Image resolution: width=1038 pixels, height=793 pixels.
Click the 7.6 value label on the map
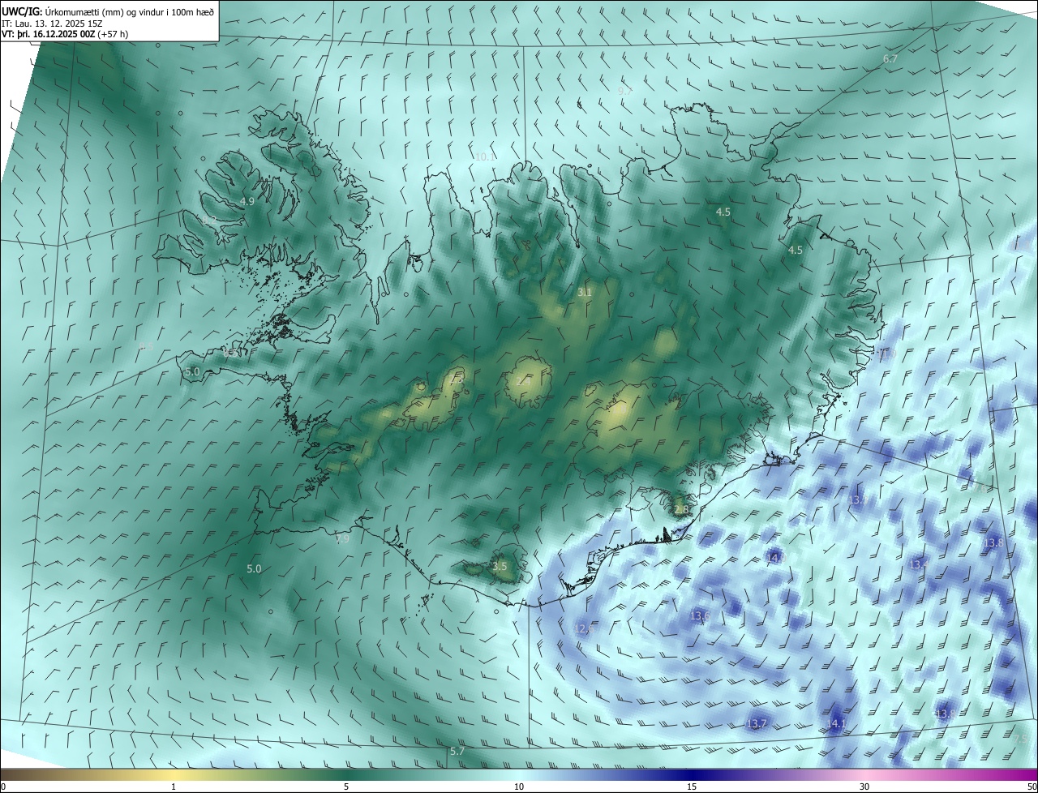[x=980, y=489]
